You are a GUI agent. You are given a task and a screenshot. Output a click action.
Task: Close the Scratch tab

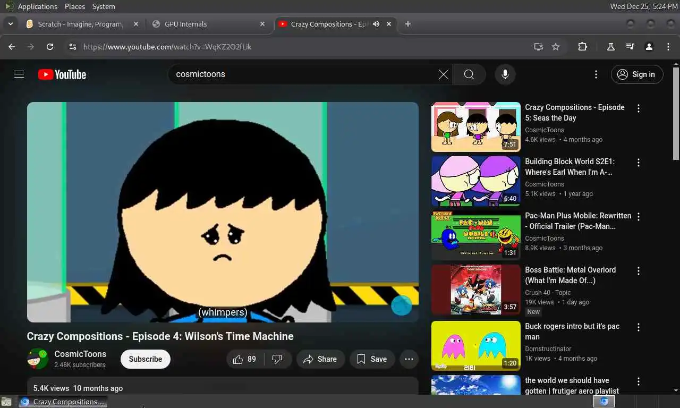tap(136, 24)
